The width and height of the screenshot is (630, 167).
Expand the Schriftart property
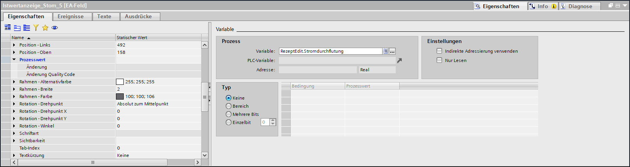click(14, 133)
